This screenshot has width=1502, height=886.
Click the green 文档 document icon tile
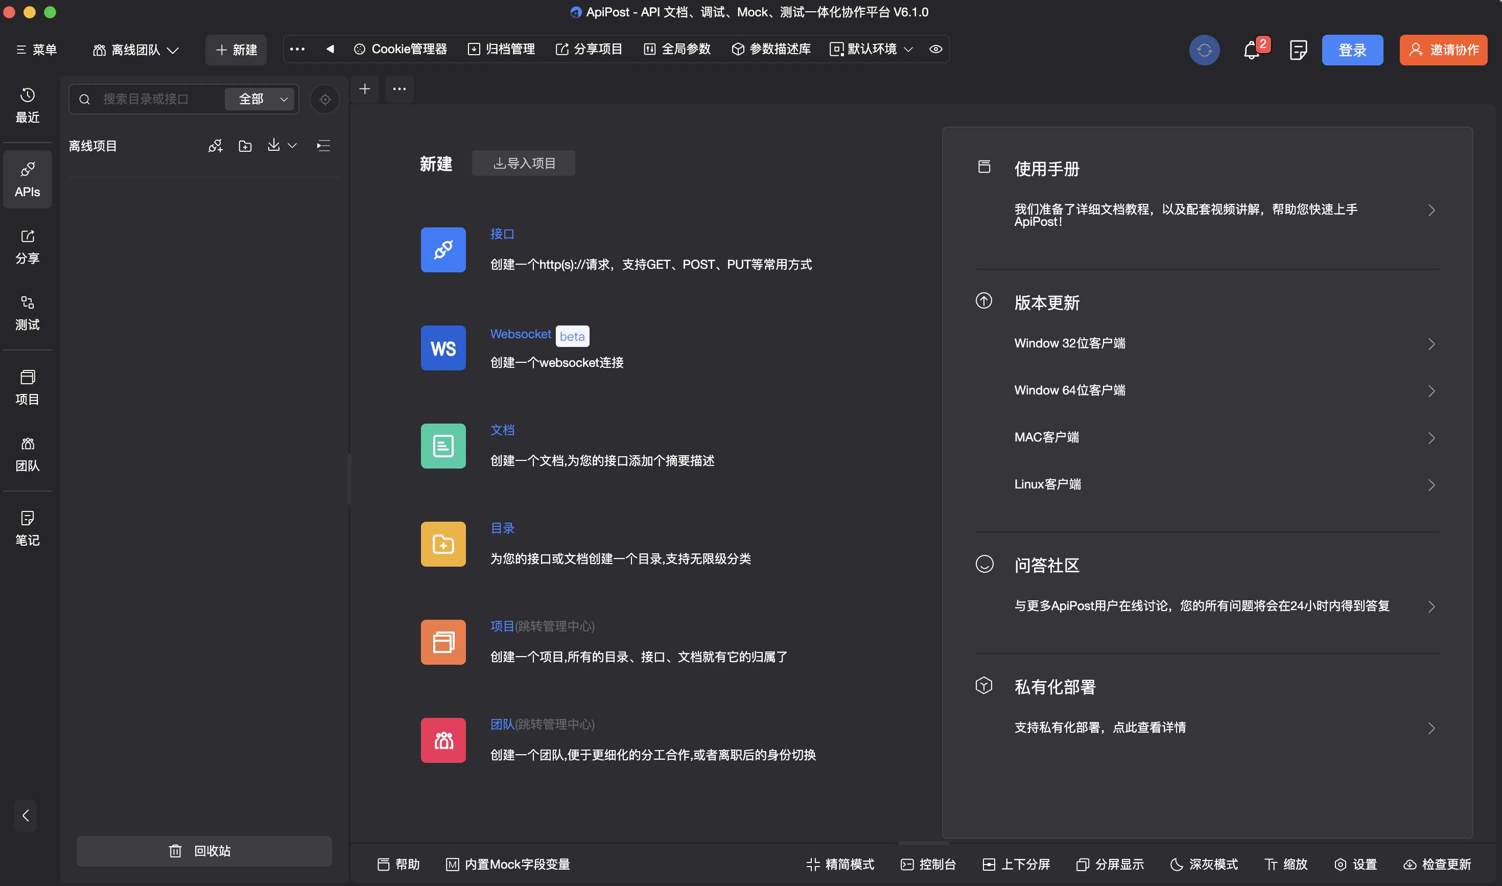tap(443, 446)
